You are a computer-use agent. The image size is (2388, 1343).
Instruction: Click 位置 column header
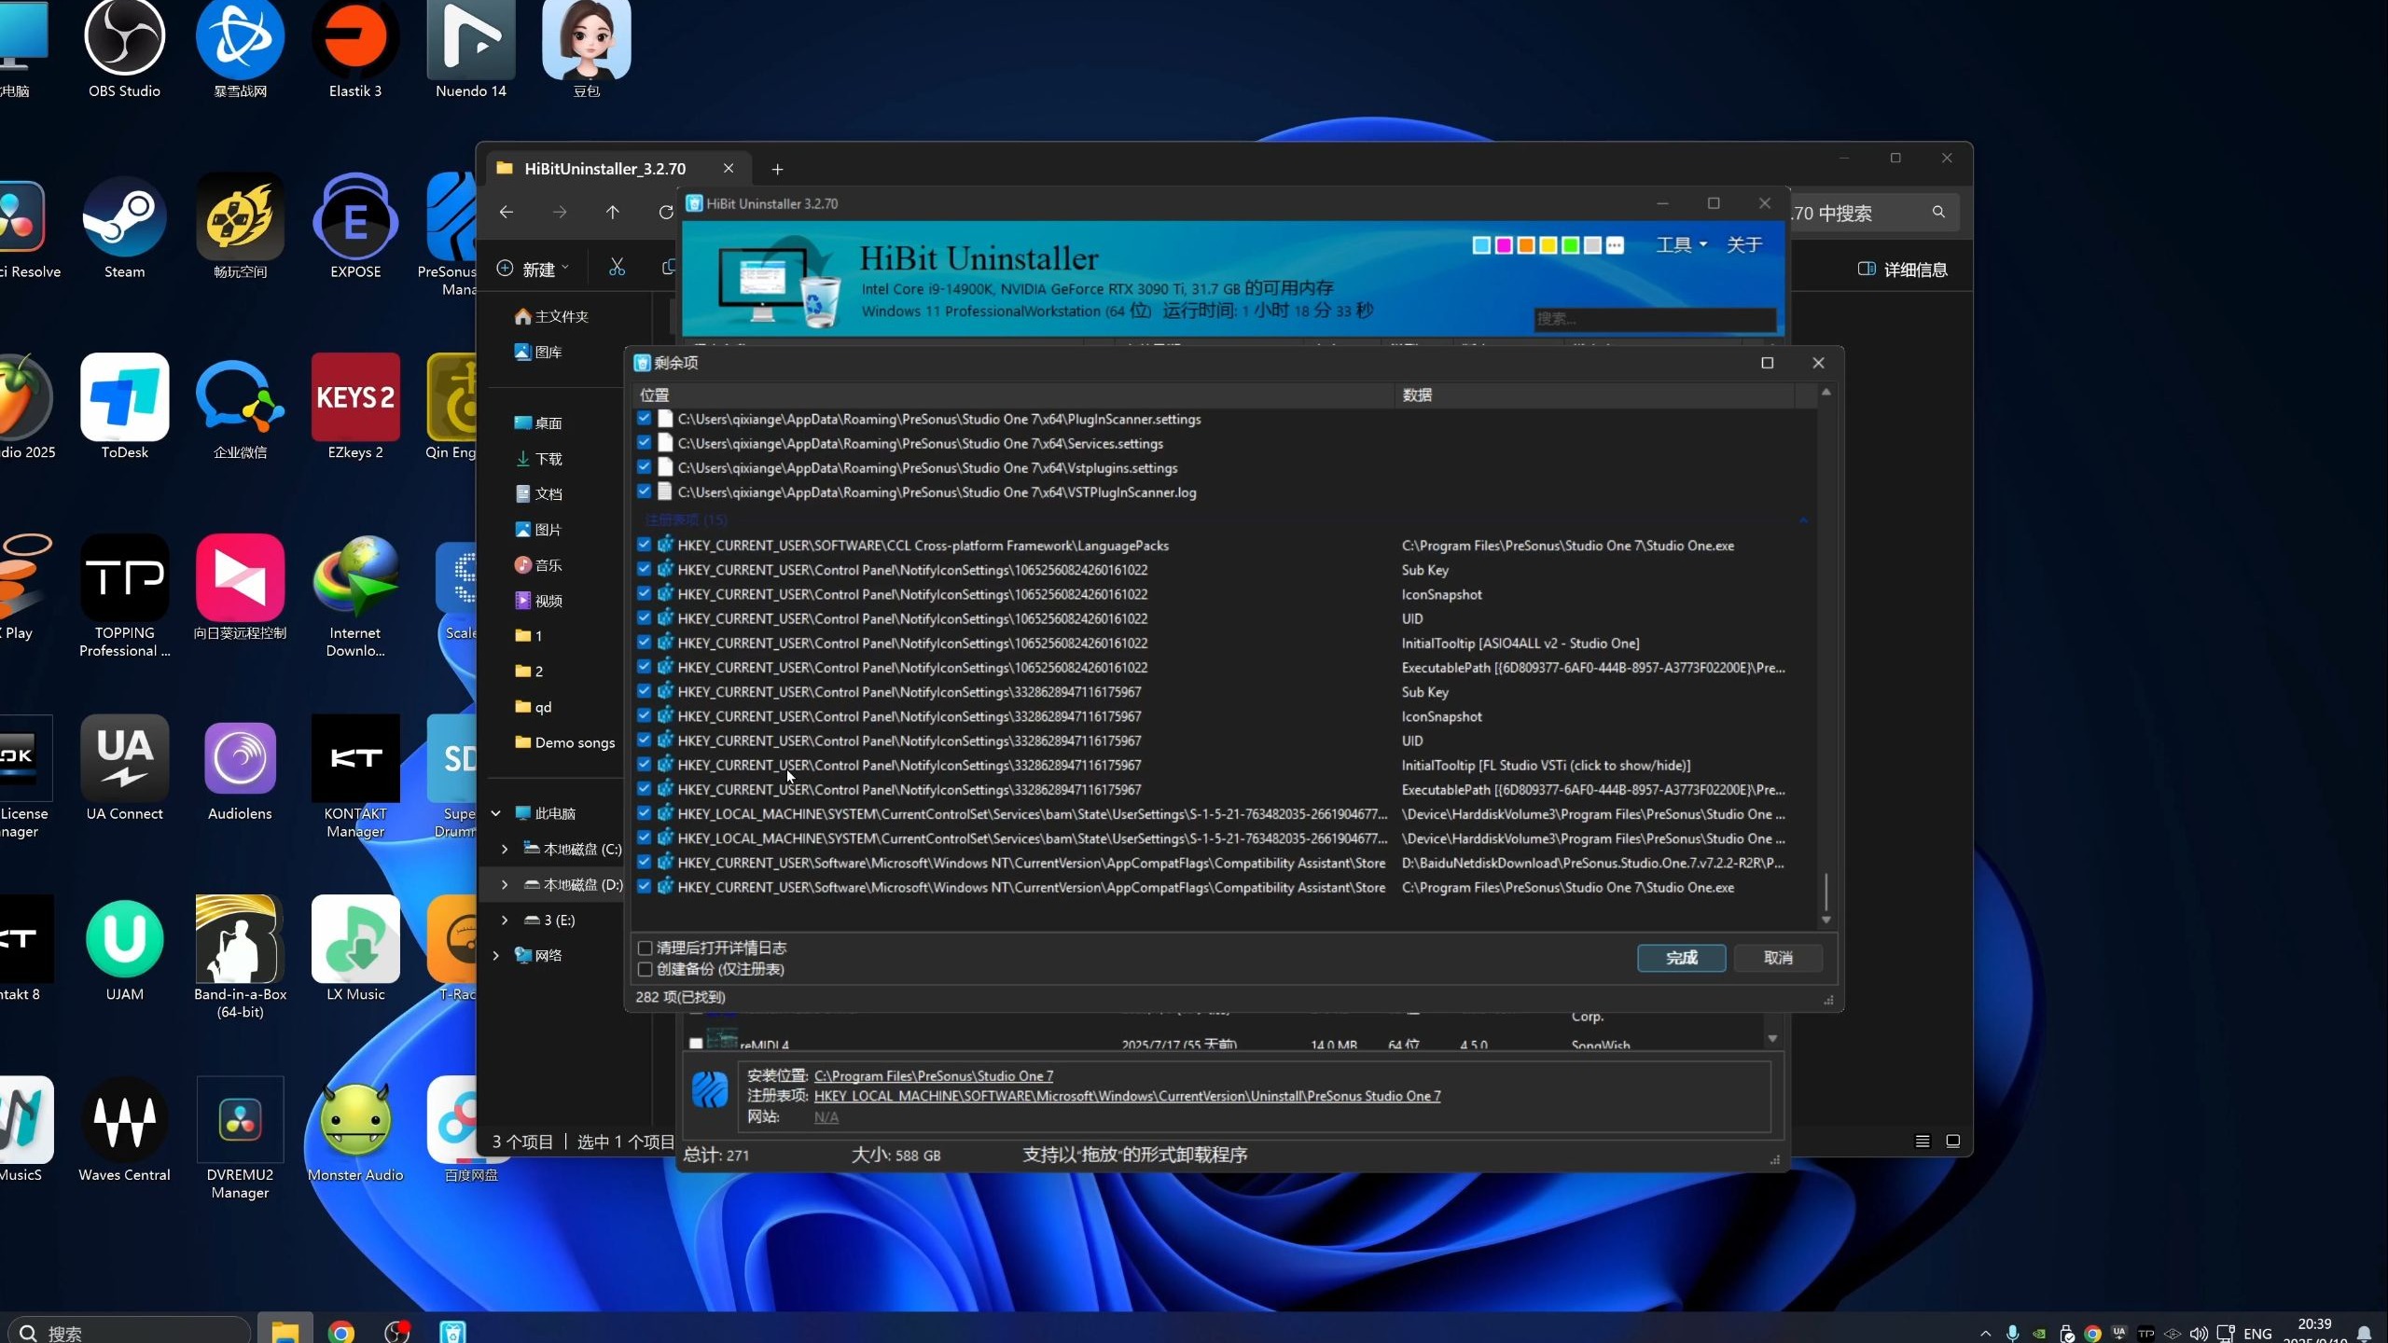coord(1014,395)
